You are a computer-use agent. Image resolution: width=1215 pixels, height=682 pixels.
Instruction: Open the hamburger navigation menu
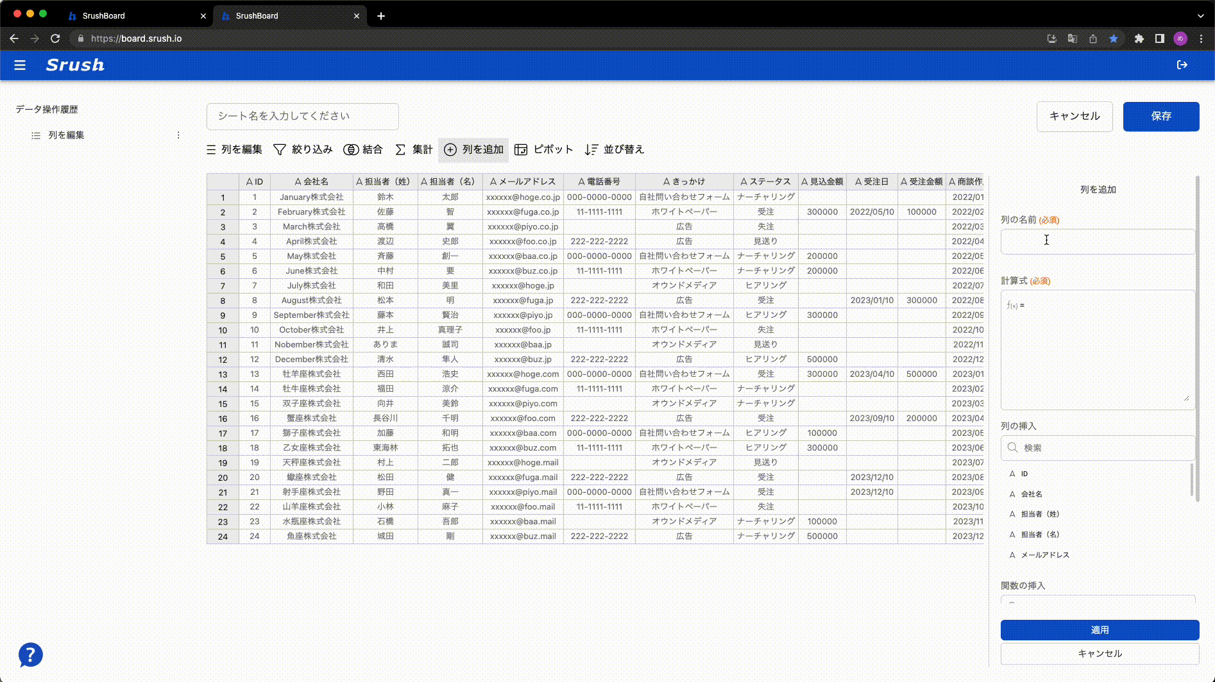click(x=20, y=65)
